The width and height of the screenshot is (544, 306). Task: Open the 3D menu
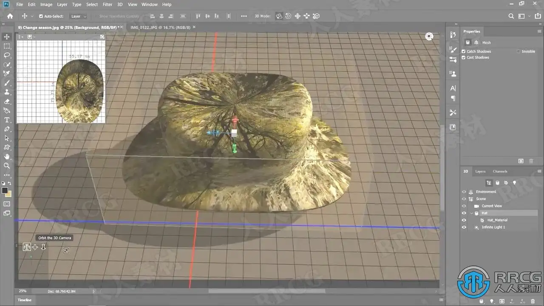tap(120, 4)
